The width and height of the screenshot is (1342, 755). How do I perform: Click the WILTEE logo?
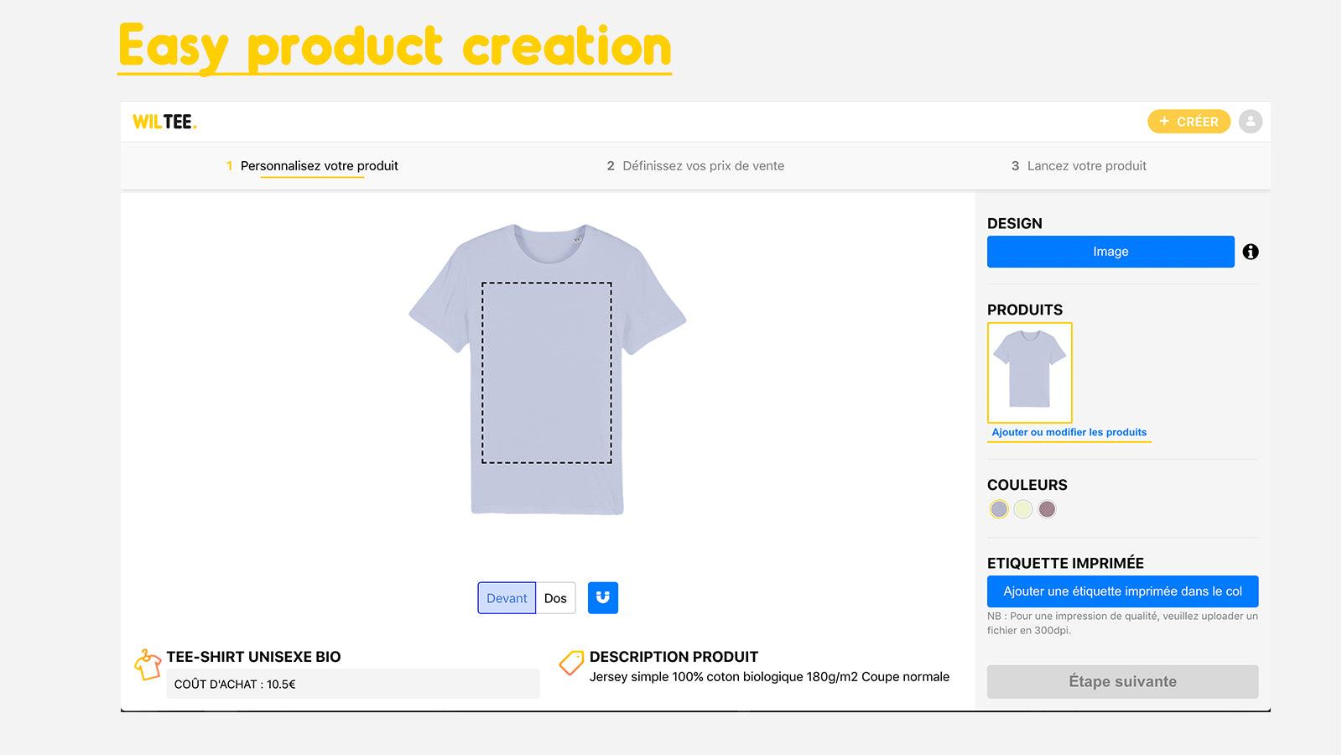pos(164,122)
